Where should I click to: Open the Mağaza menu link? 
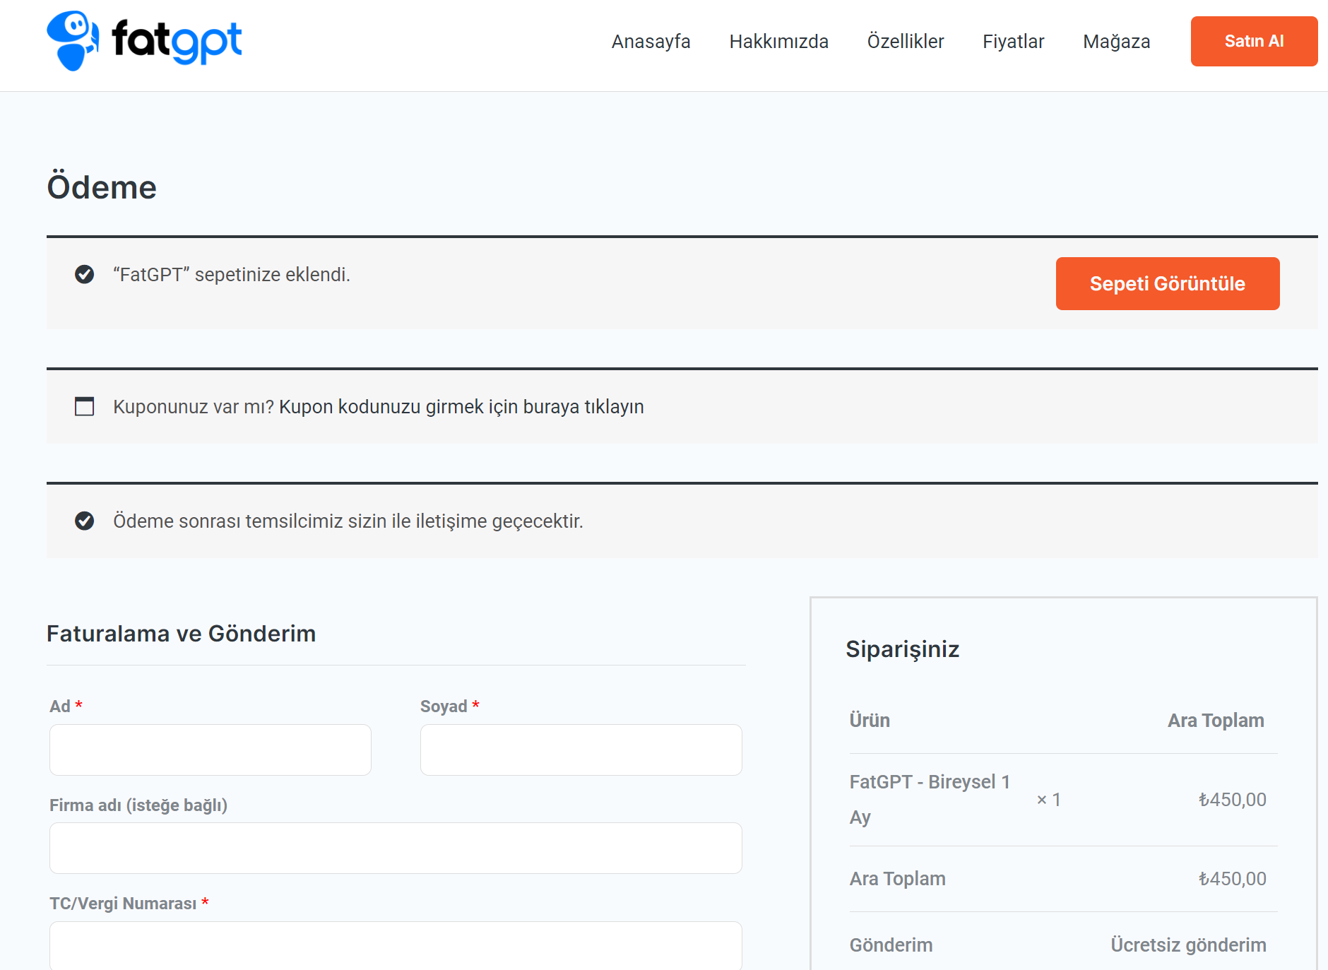1116,42
